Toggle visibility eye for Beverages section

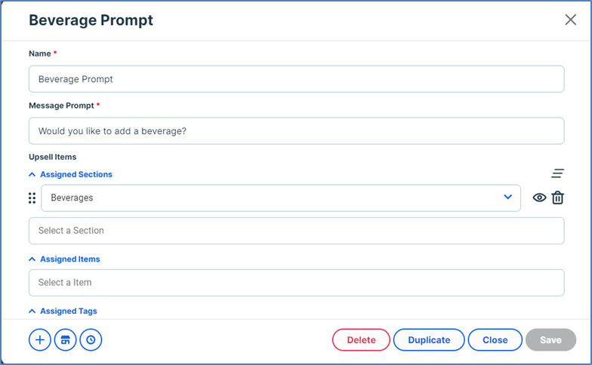pos(539,198)
